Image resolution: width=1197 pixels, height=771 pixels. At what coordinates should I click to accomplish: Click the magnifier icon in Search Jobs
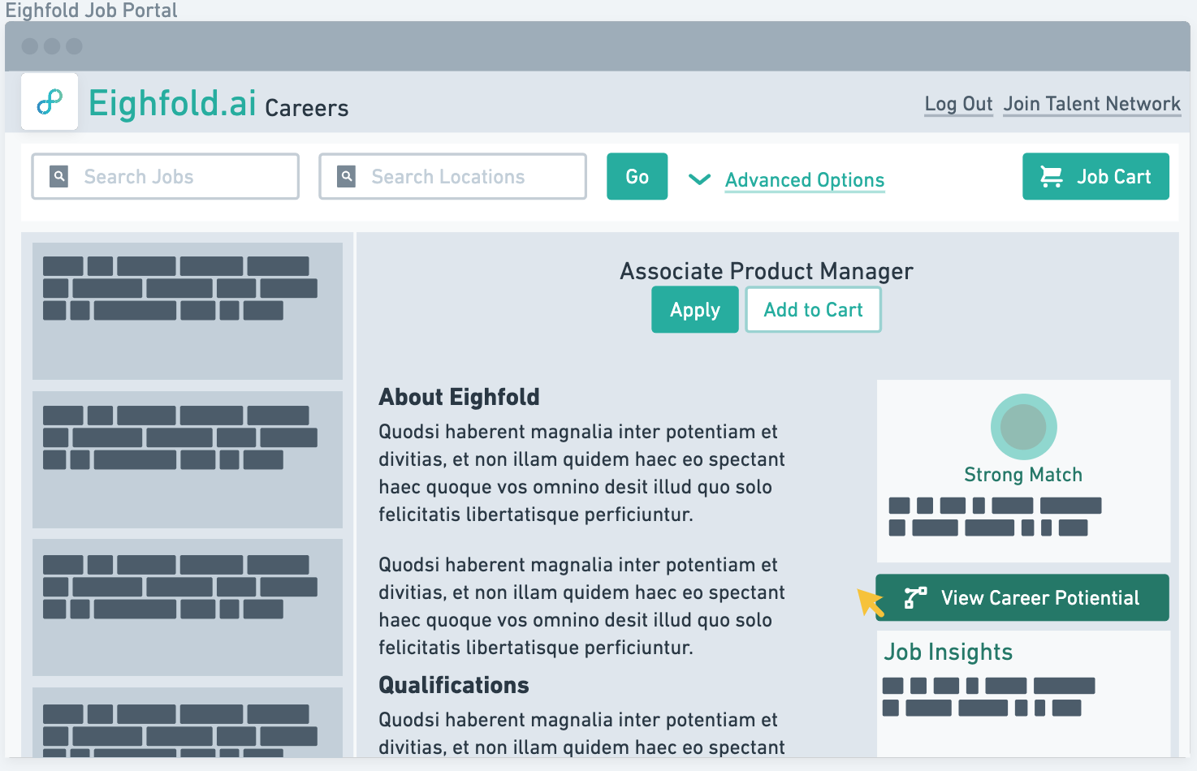pyautogui.click(x=59, y=176)
